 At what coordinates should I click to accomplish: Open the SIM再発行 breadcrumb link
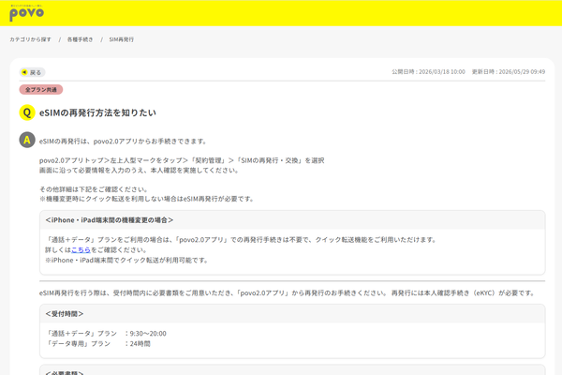pos(121,39)
